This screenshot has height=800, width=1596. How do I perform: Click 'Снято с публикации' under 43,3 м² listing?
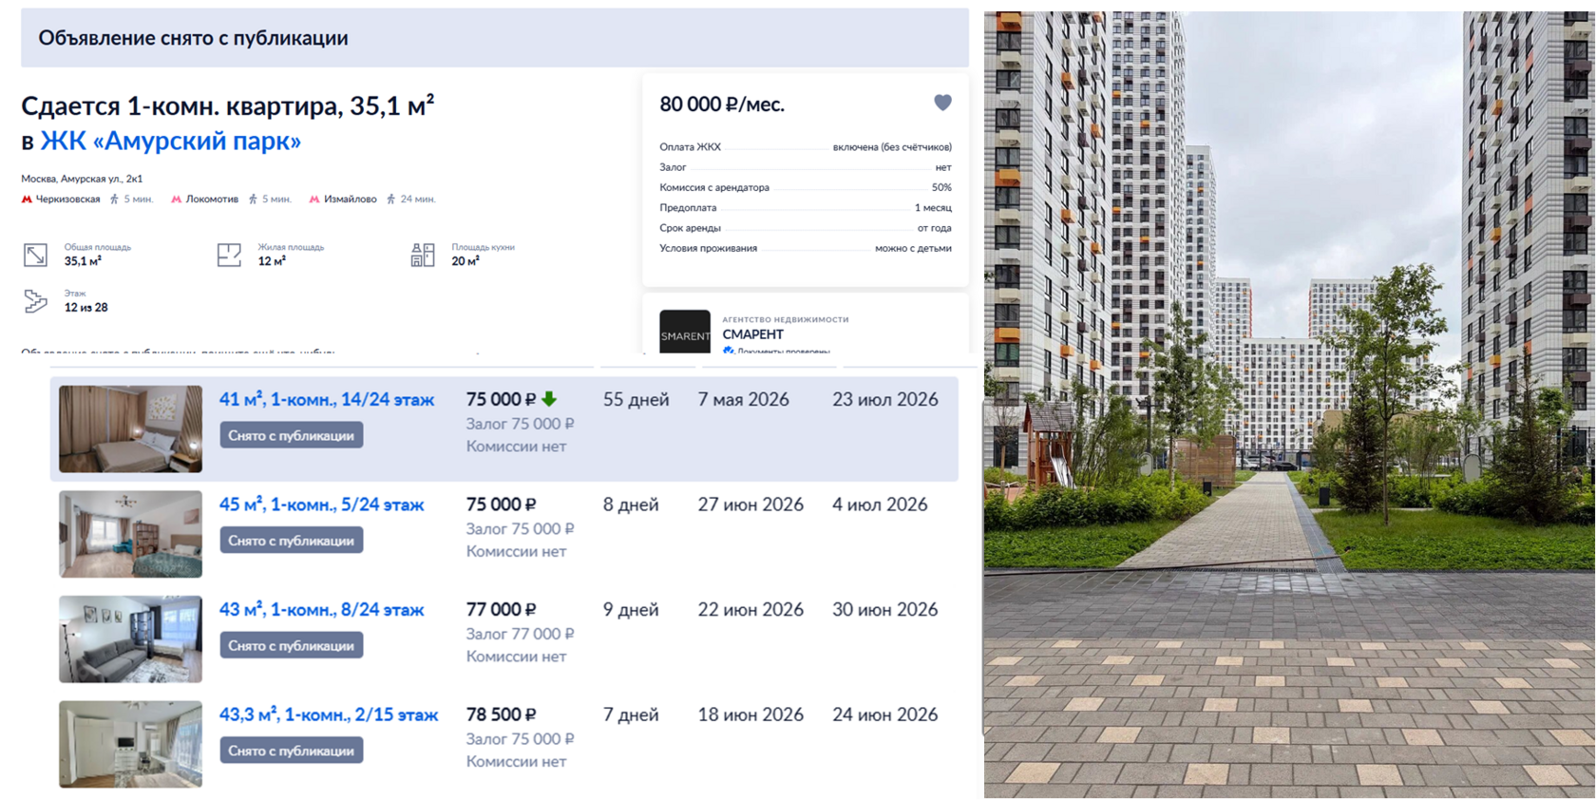[291, 751]
